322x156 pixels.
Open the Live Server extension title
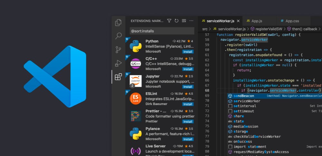tap(156, 146)
